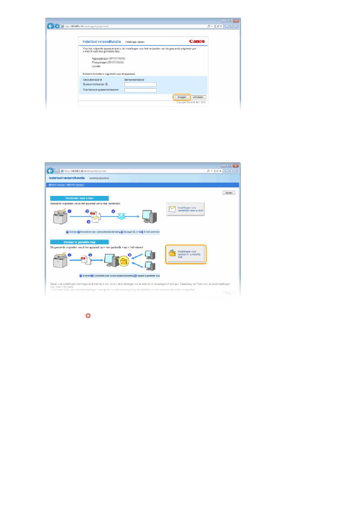Click the Annuleren button on login form
The image size is (351, 506).
198,97
